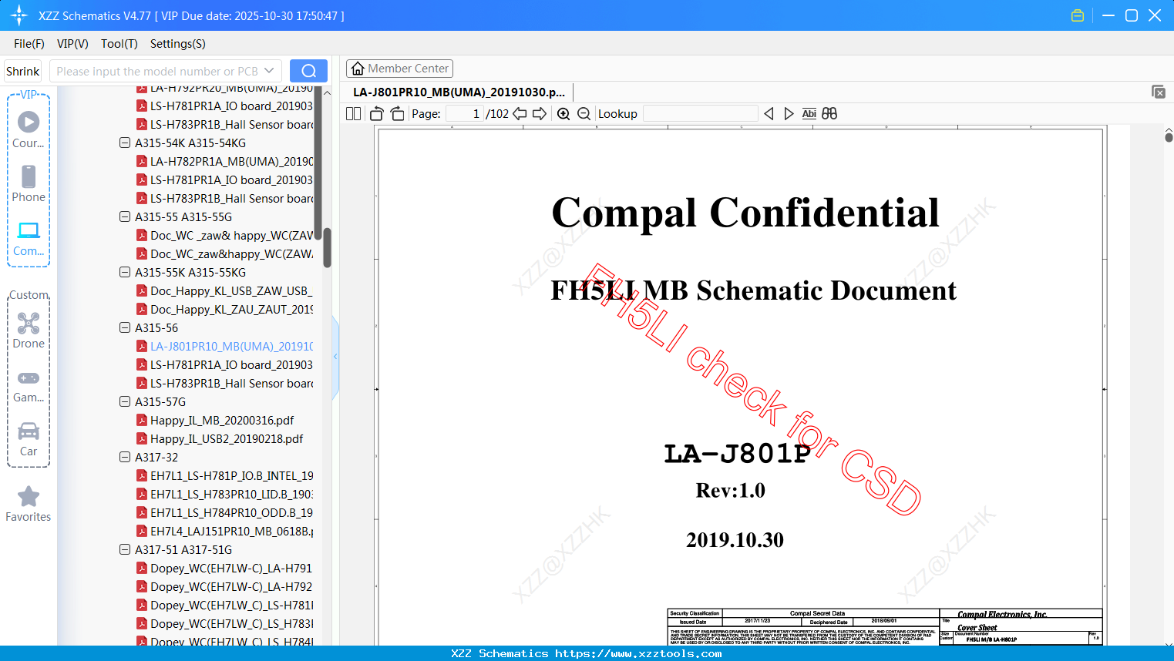Toggle two-page view layout icon

click(354, 114)
